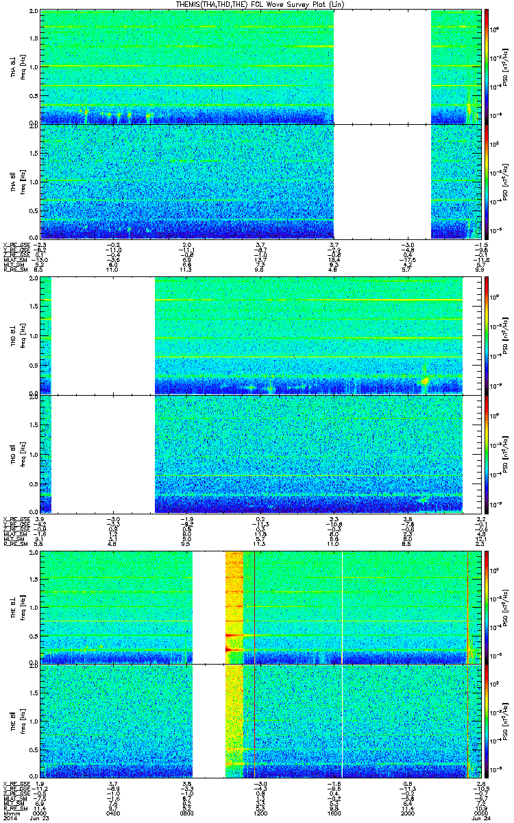514x823 pixels.
Task: Click the PSD [nT²/Hz] label of THE BL colorbar
Action: pyautogui.click(x=506, y=607)
